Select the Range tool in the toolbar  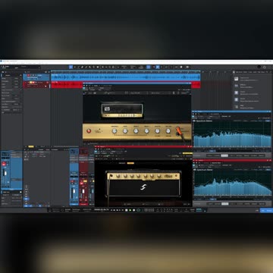click(x=75, y=67)
